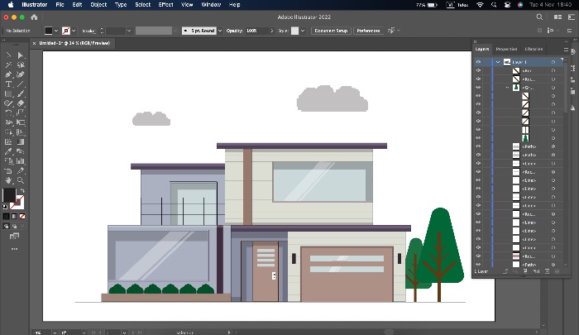Screen dimensions: 579x335
Task: Select the Magic Wand tool
Action: tap(8, 65)
